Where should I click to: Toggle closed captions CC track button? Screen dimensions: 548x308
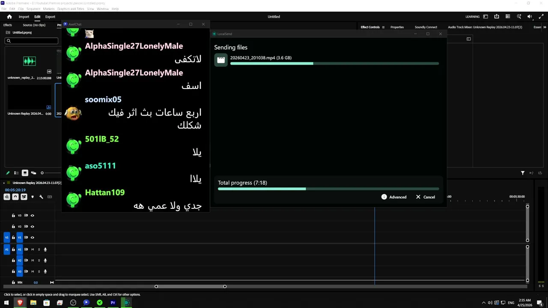point(50,197)
